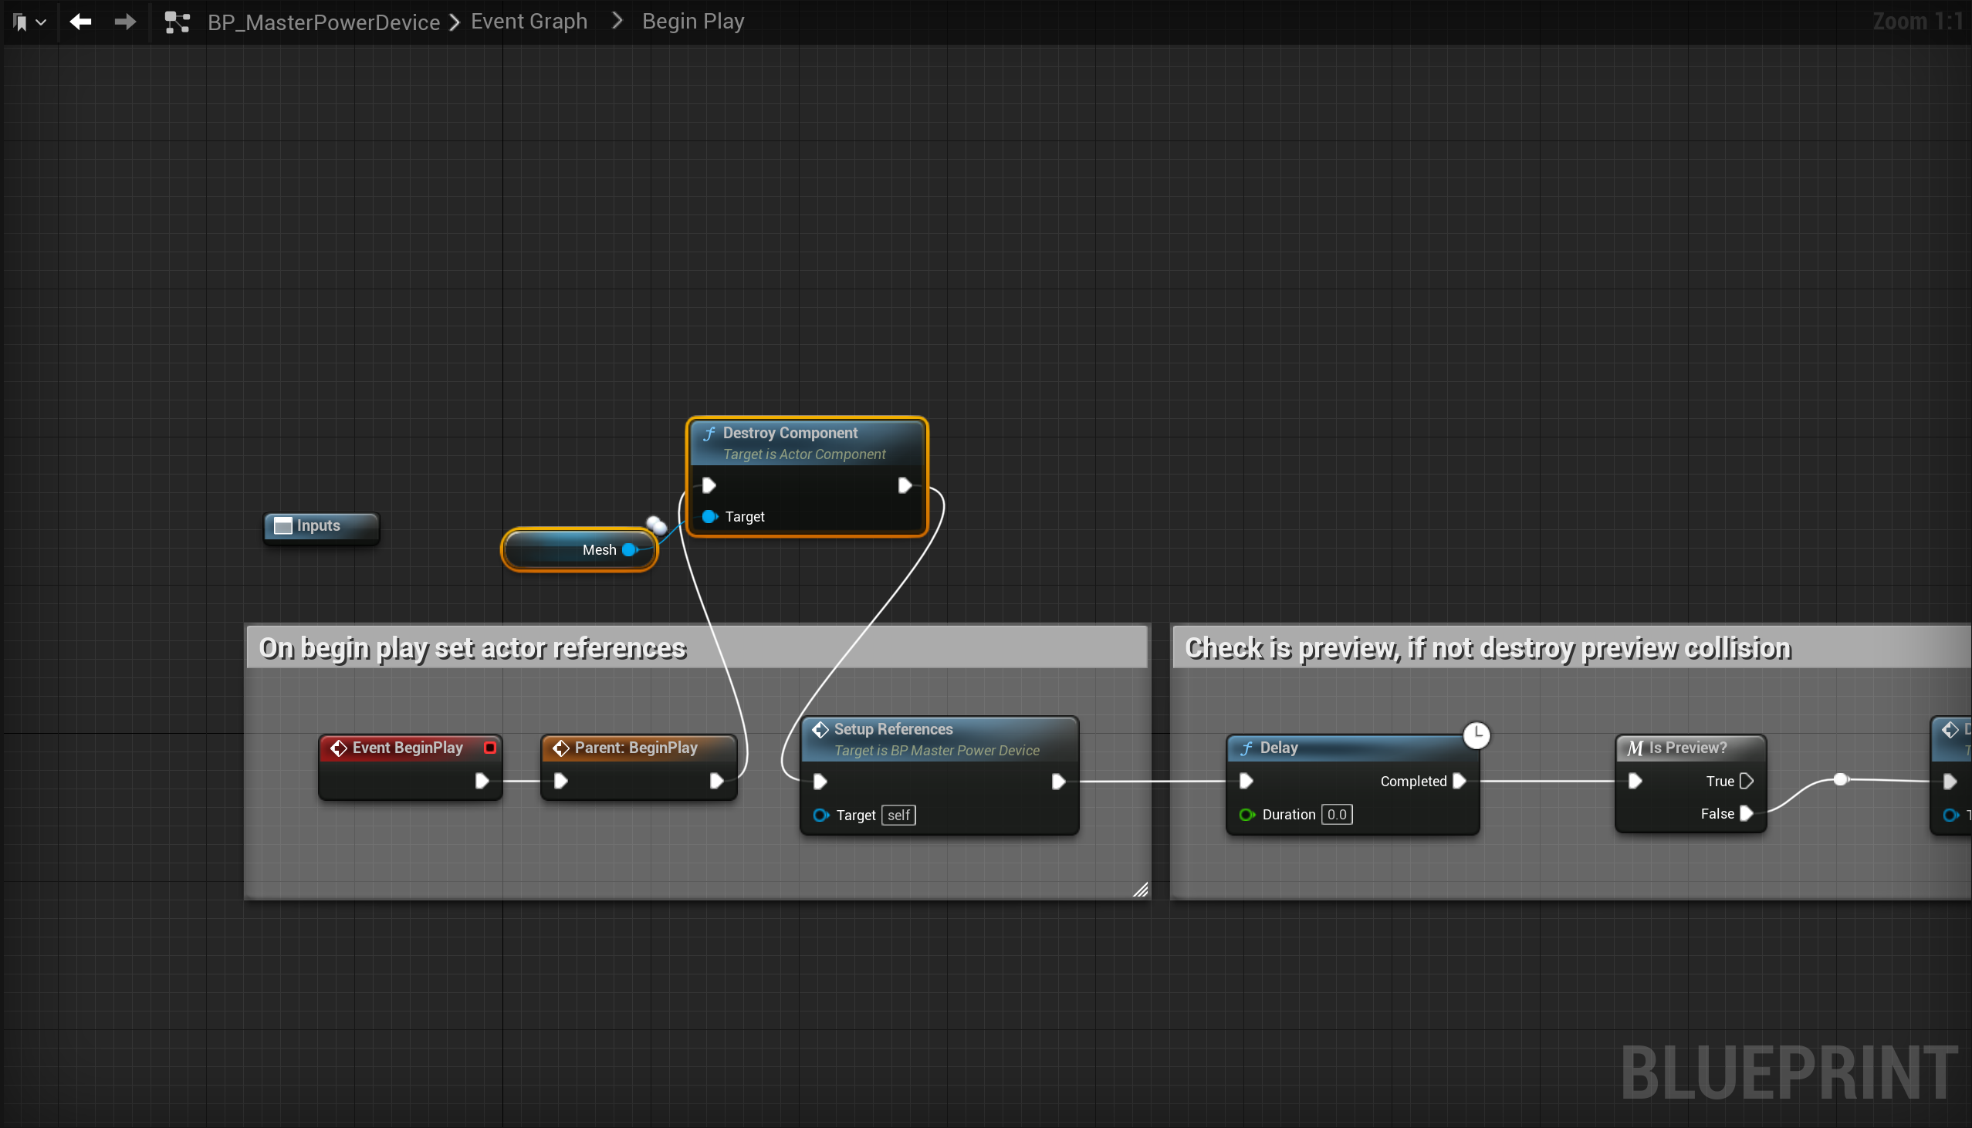This screenshot has width=1972, height=1128.
Task: Select the Inputs collapsed comment node
Action: point(320,526)
